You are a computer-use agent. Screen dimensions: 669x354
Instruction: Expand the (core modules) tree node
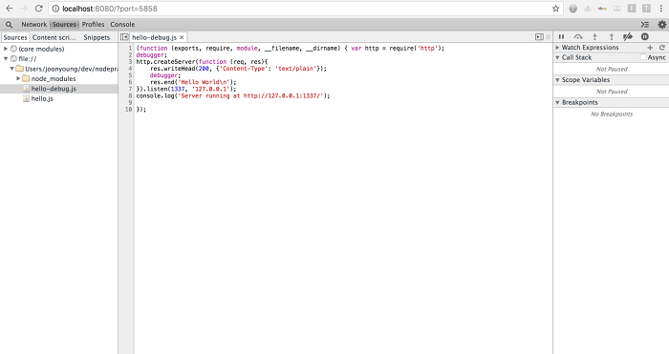(6, 49)
